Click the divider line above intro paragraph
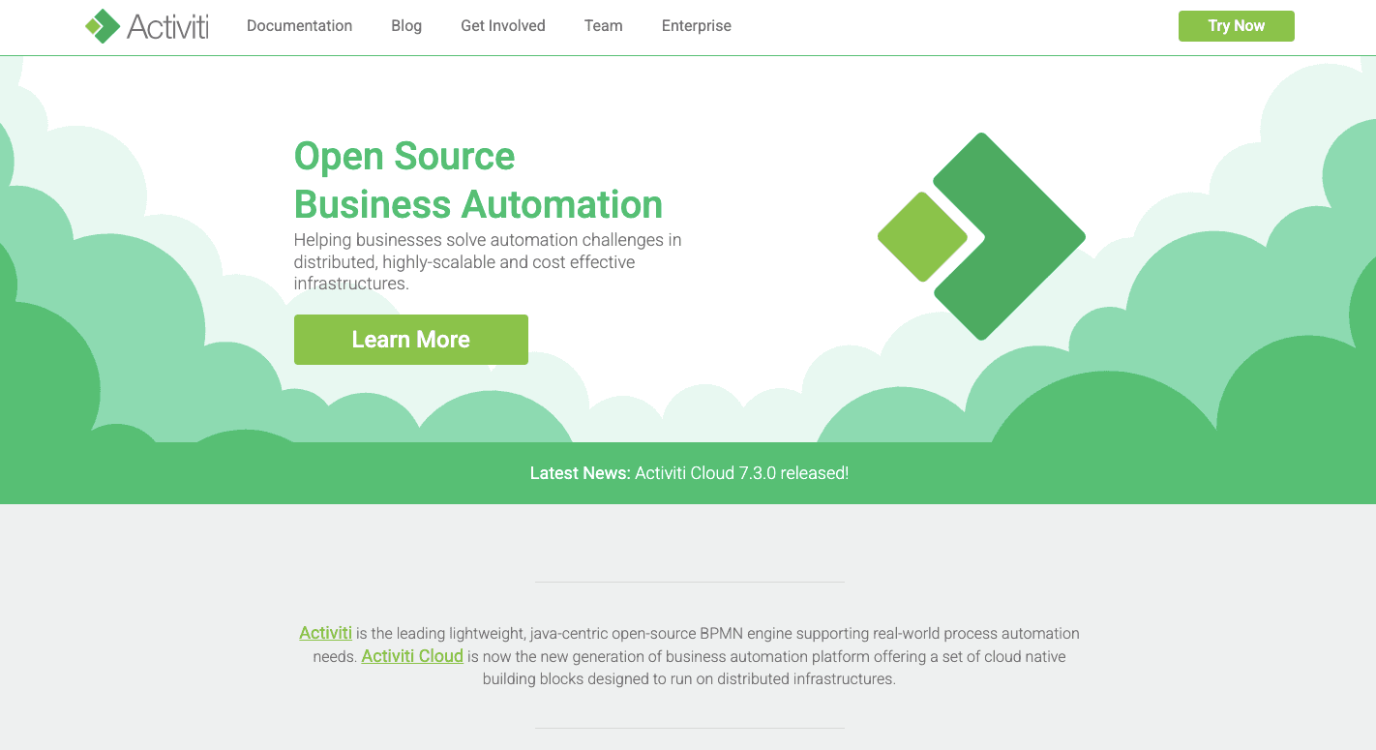 point(689,583)
